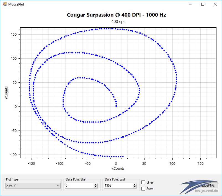
Task: Click the MousePlot app icon in title bar
Action: click(5, 4)
